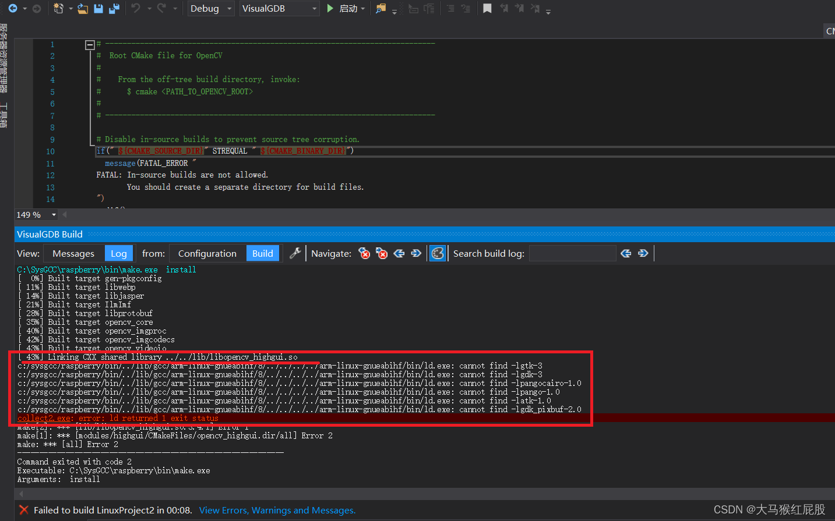This screenshot has width=835, height=521.
Task: Start debugging with the 启动 button
Action: (x=348, y=8)
